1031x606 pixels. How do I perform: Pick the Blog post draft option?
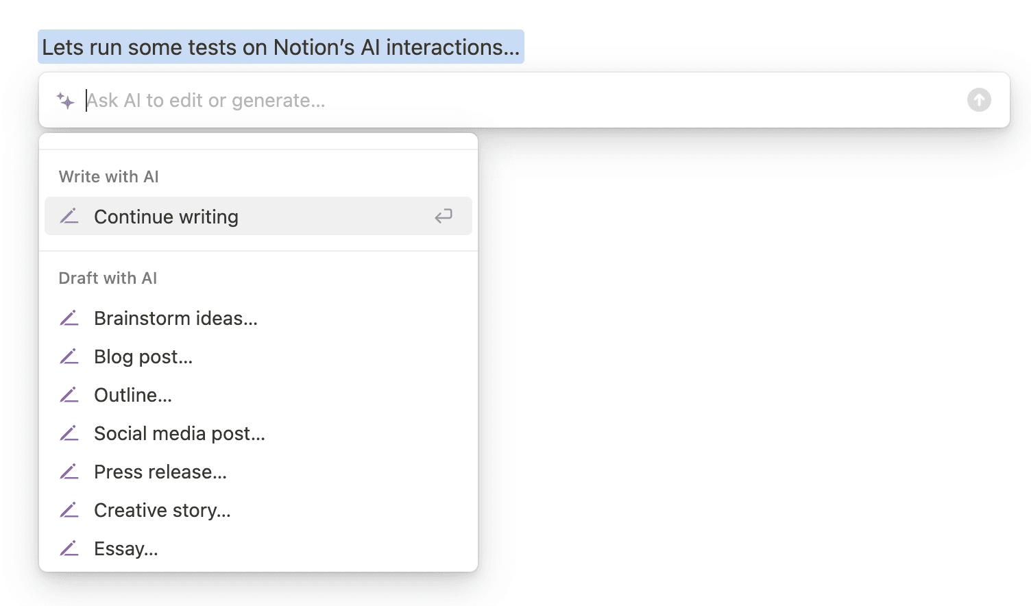(258, 356)
